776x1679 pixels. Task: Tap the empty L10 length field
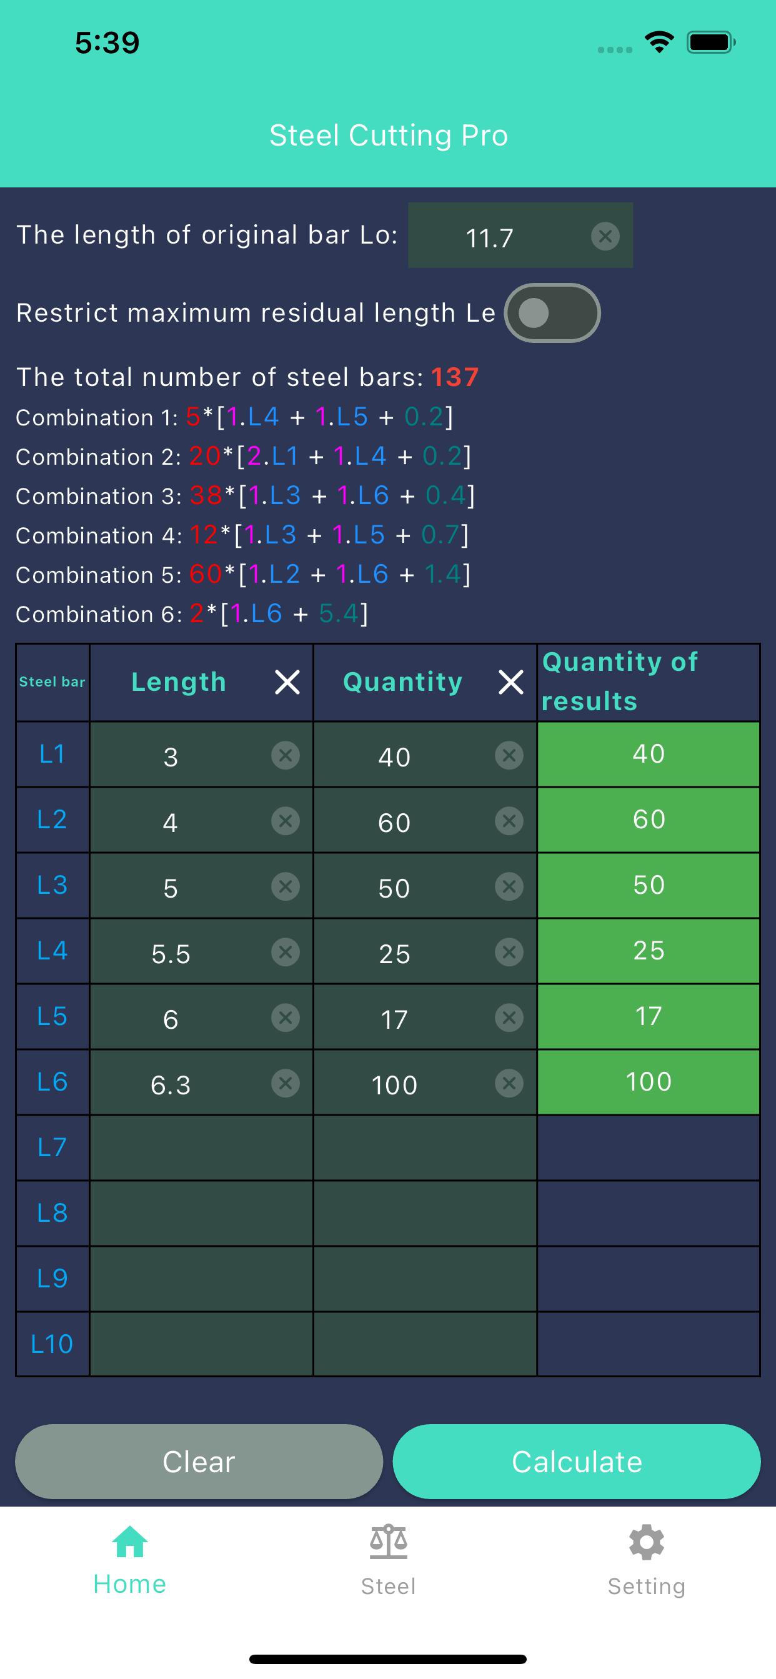pos(202,1345)
